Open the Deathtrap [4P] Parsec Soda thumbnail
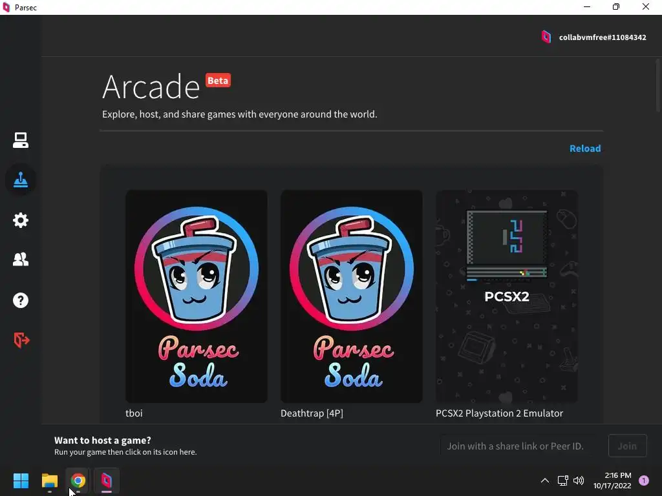This screenshot has width=662, height=496. [x=351, y=296]
